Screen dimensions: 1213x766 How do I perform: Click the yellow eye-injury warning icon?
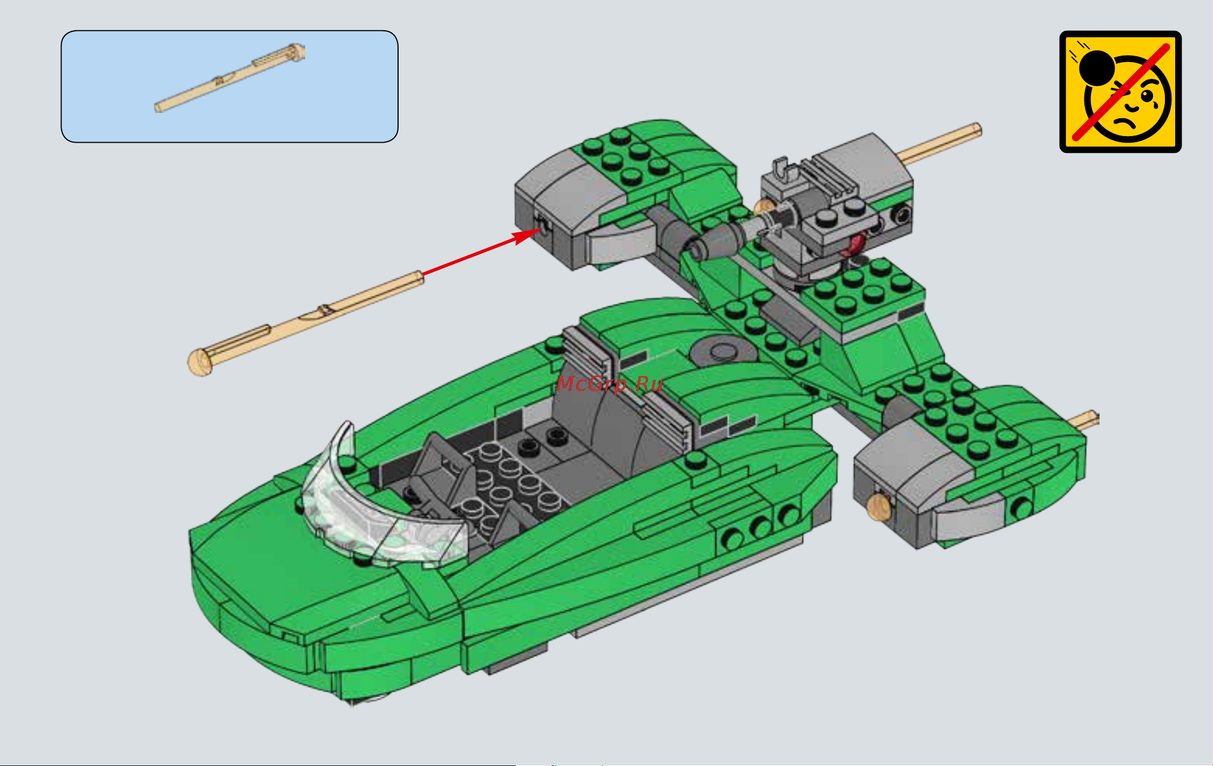click(x=1120, y=91)
